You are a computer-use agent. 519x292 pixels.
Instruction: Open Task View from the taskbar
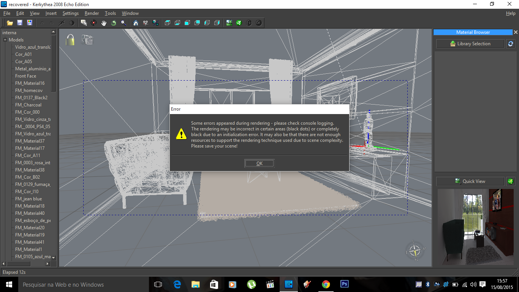(x=158, y=284)
